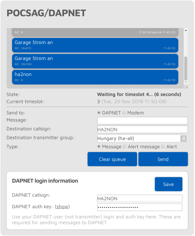195x236 pixels.
Task: Click the message log scrollbar thumb
Action: pos(186,68)
